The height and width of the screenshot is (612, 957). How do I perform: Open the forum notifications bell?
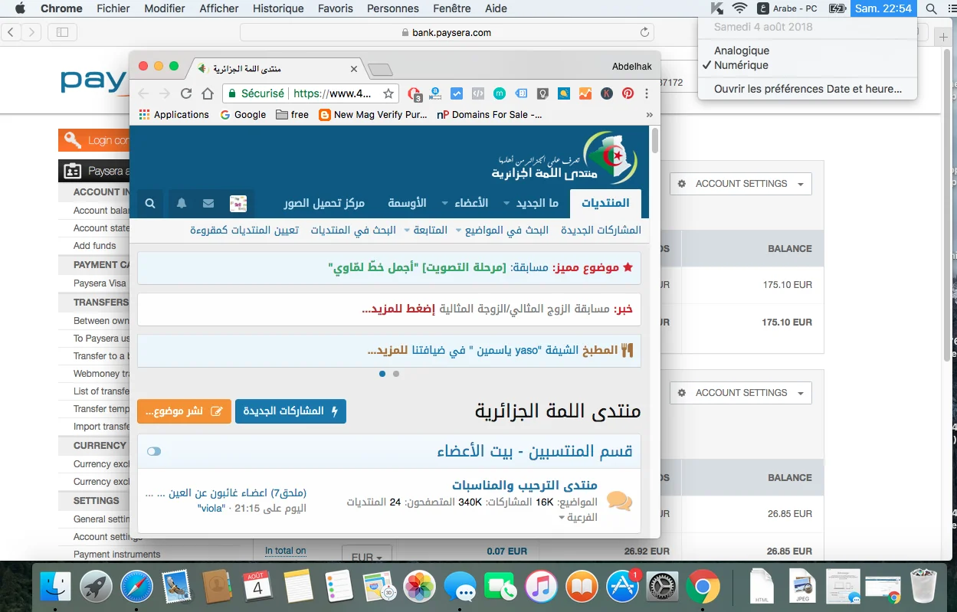click(182, 204)
